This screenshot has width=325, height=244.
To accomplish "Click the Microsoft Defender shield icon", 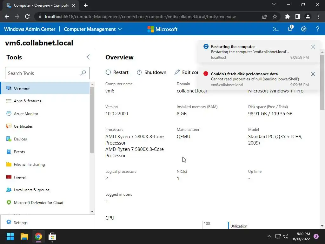I will coord(9,202).
